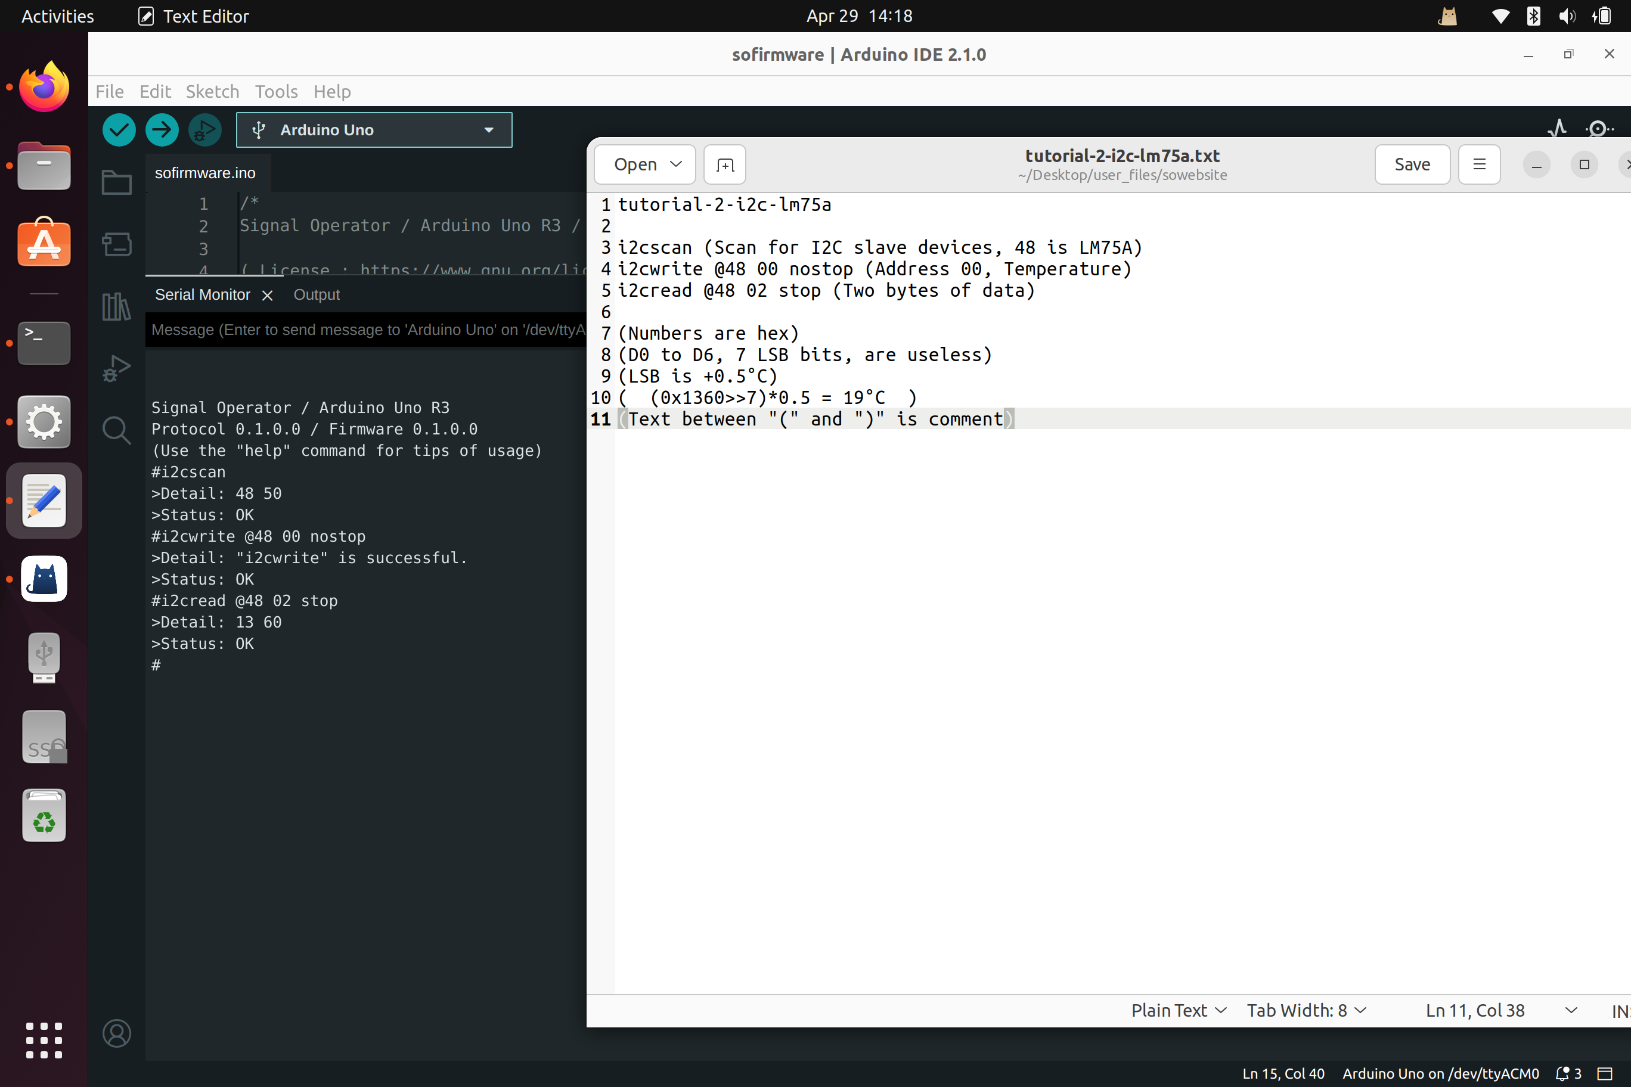The width and height of the screenshot is (1631, 1087).
Task: Close the Serial Monitor tab
Action: [268, 296]
